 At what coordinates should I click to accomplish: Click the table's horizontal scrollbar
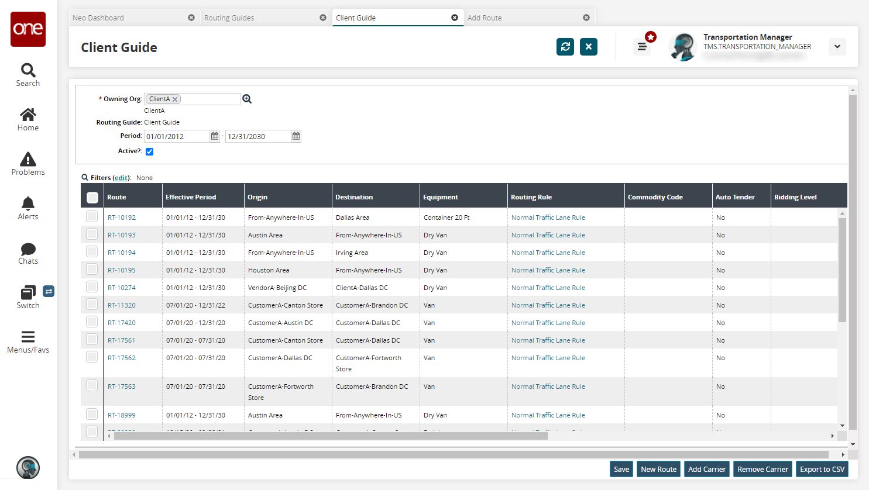pyautogui.click(x=331, y=436)
